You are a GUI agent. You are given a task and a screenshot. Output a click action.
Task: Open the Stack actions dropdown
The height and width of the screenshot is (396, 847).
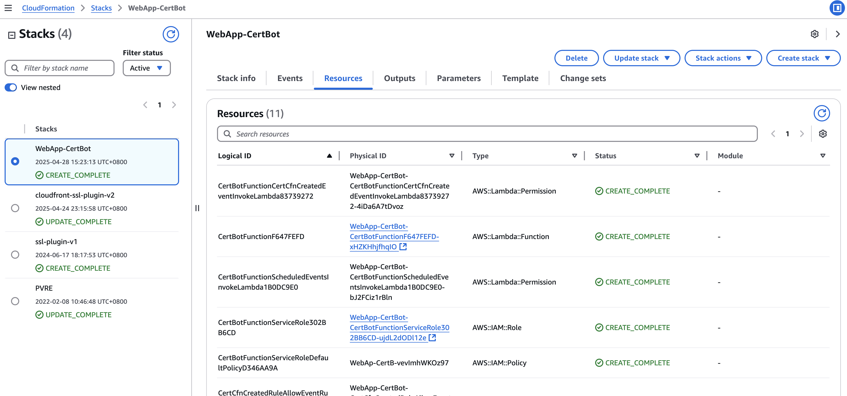(x=723, y=58)
